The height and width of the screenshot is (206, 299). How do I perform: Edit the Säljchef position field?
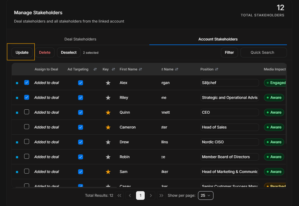tap(230, 83)
